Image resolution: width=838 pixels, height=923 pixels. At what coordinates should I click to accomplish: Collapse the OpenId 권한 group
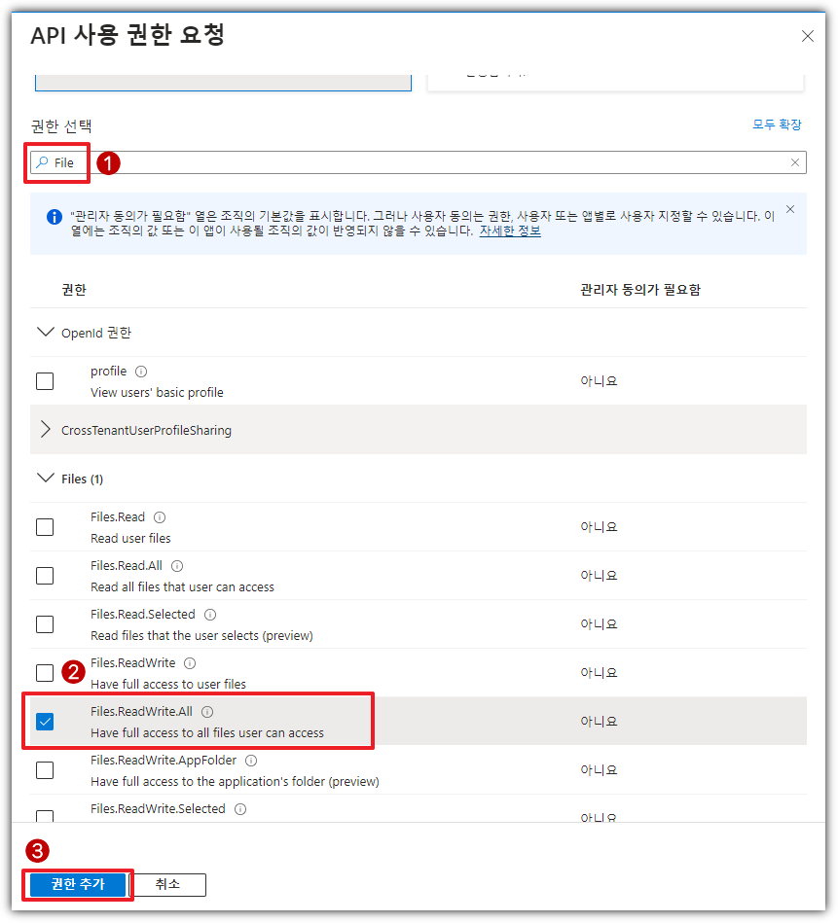pos(45,333)
